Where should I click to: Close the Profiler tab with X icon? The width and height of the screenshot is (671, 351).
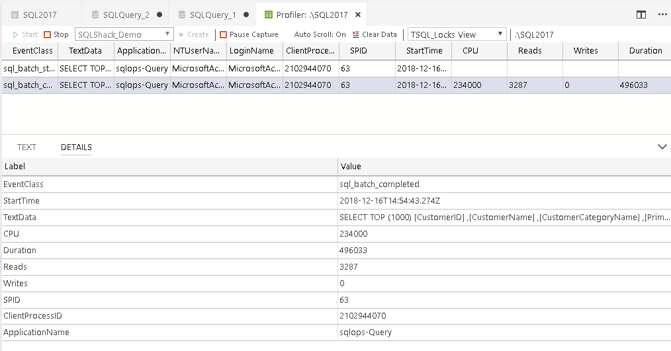pos(358,15)
